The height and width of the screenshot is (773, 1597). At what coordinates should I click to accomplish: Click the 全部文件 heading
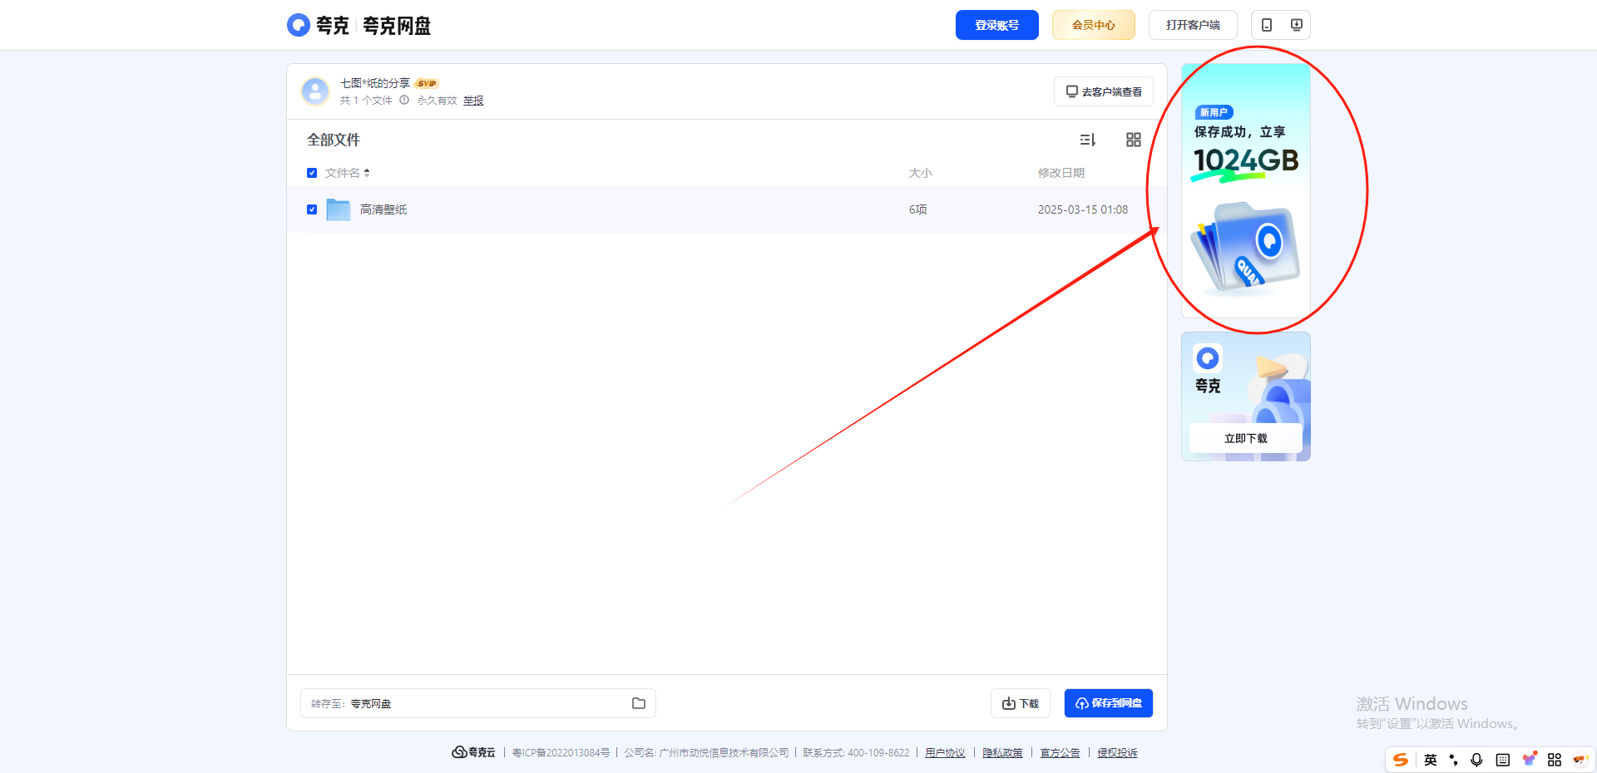coord(334,140)
